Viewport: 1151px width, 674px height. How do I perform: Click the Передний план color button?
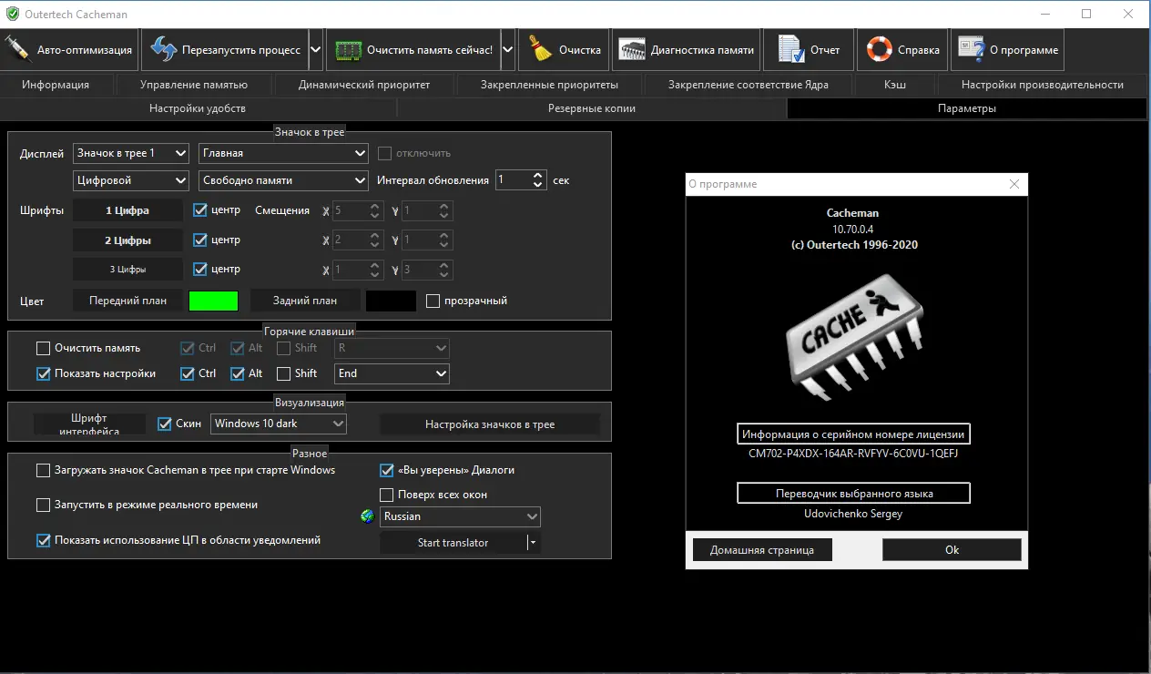(127, 301)
